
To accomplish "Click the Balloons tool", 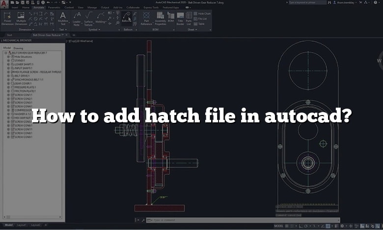I will click(127, 18).
